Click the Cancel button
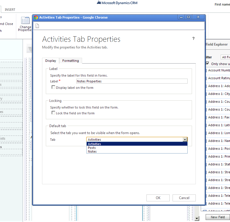Viewport: 230px width, 222px height. (184, 198)
